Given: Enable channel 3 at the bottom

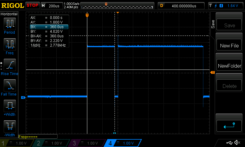Looking at the screenshot, I should point(87,143).
